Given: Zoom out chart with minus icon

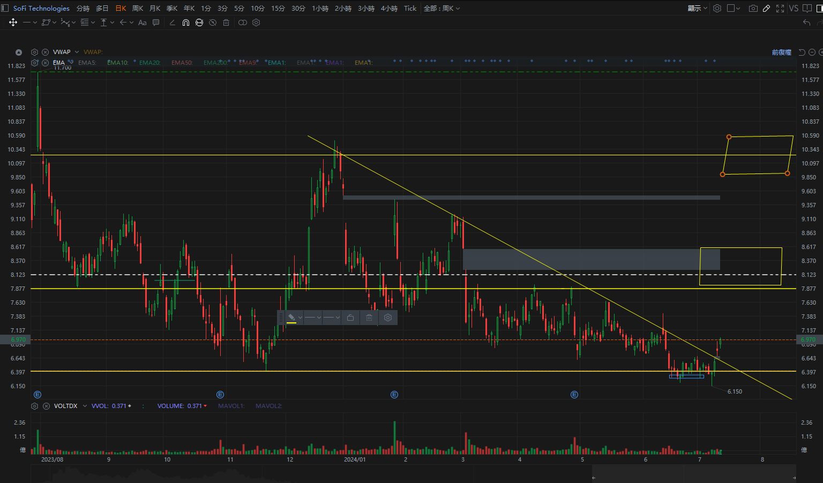Looking at the screenshot, I should [x=812, y=52].
